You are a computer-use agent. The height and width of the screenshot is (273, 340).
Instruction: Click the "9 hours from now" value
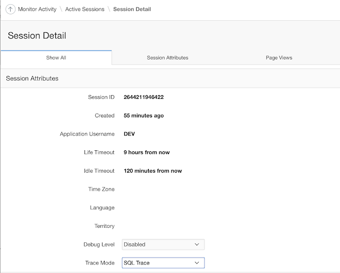tap(147, 152)
